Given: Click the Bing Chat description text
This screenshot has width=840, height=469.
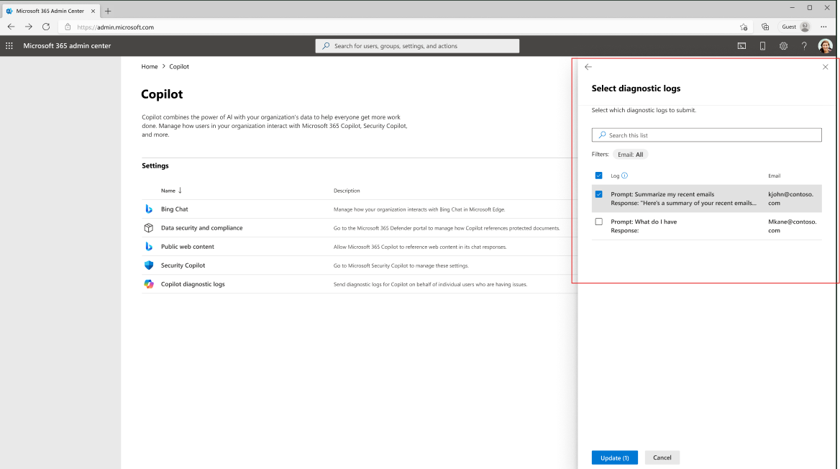Looking at the screenshot, I should pos(419,209).
